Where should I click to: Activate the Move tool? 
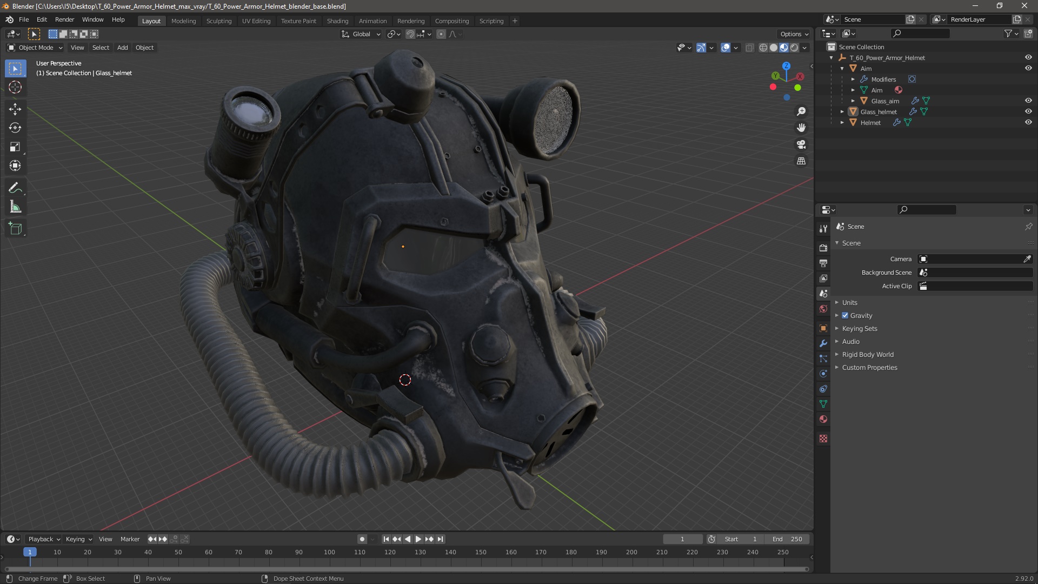15,109
